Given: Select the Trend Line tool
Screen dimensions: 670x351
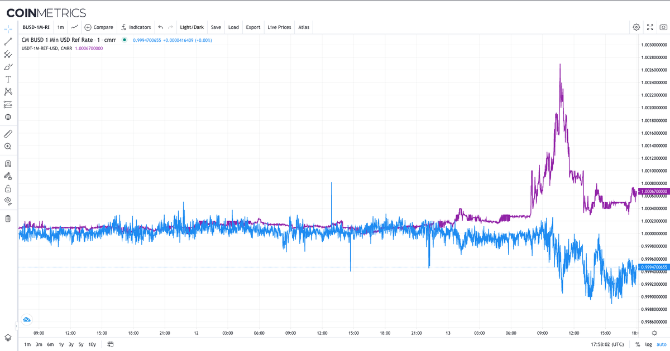Looking at the screenshot, I should point(8,40).
